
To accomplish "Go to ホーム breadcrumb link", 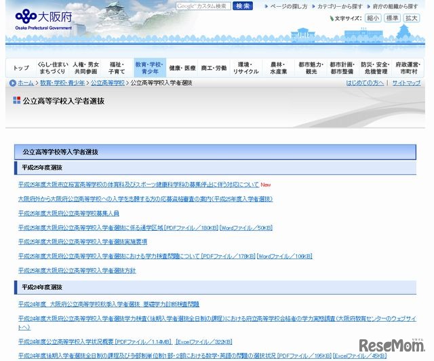I will [26, 83].
